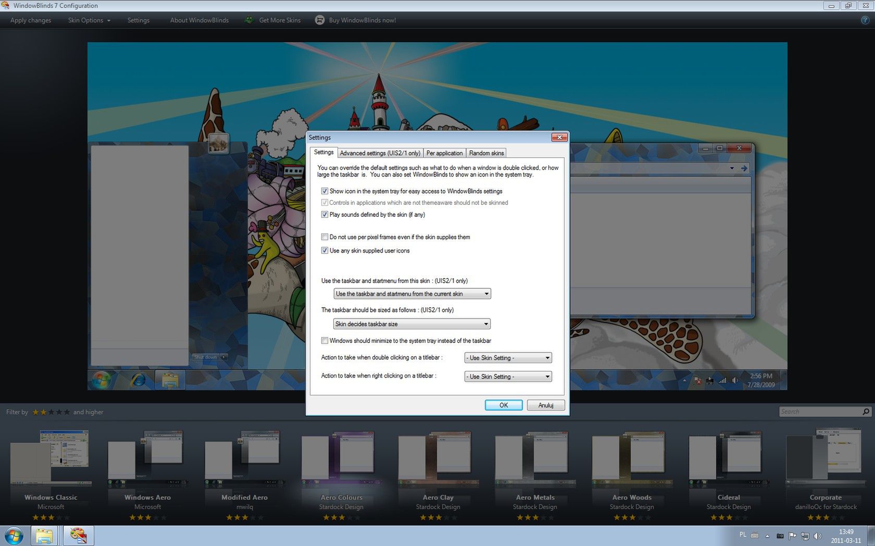Open right clicking titlebar action dropdown
875x546 pixels.
point(508,377)
